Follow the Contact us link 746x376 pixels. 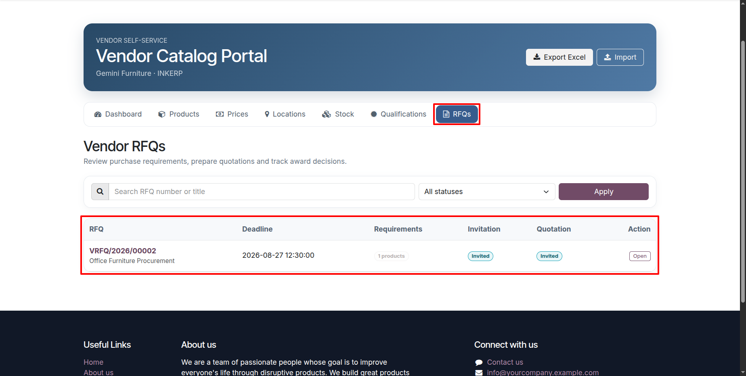[505, 362]
